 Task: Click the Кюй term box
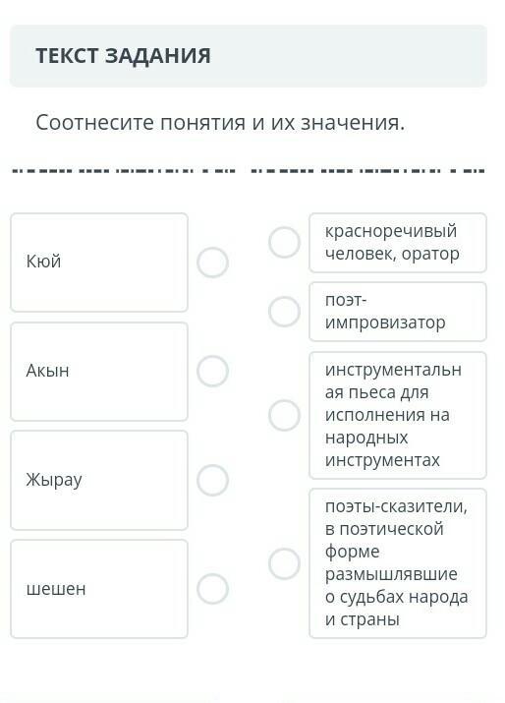pyautogui.click(x=99, y=263)
